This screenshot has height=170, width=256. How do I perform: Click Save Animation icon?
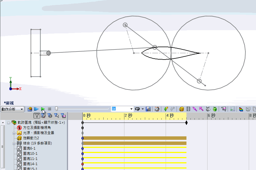(148, 109)
